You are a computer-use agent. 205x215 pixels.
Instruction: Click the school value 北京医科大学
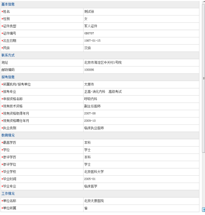(94, 172)
